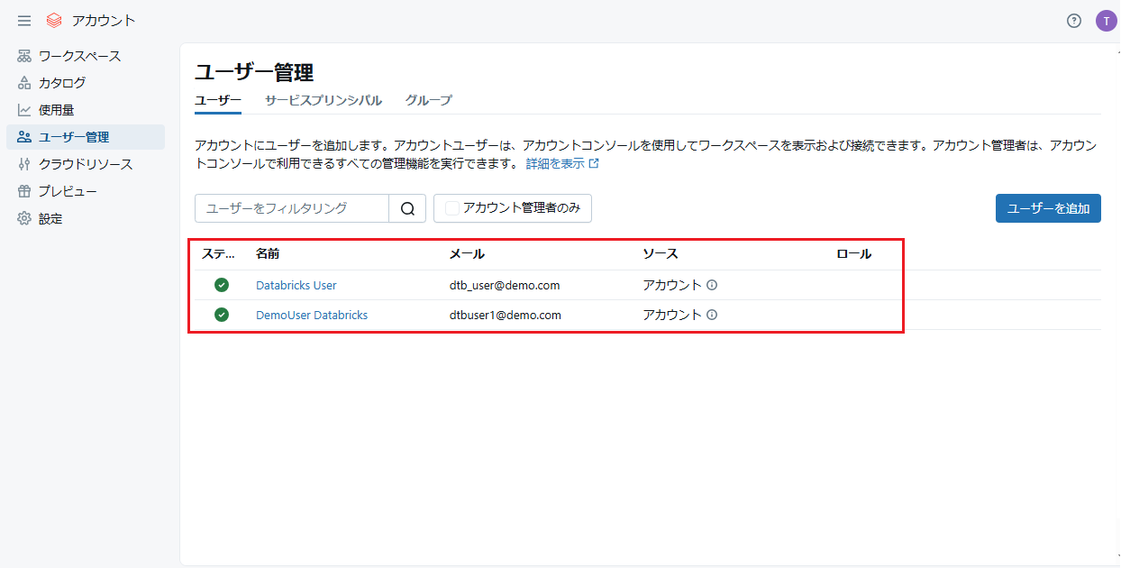Open the Databricks User name link
Screen dimensions: 1121x568
tap(296, 285)
